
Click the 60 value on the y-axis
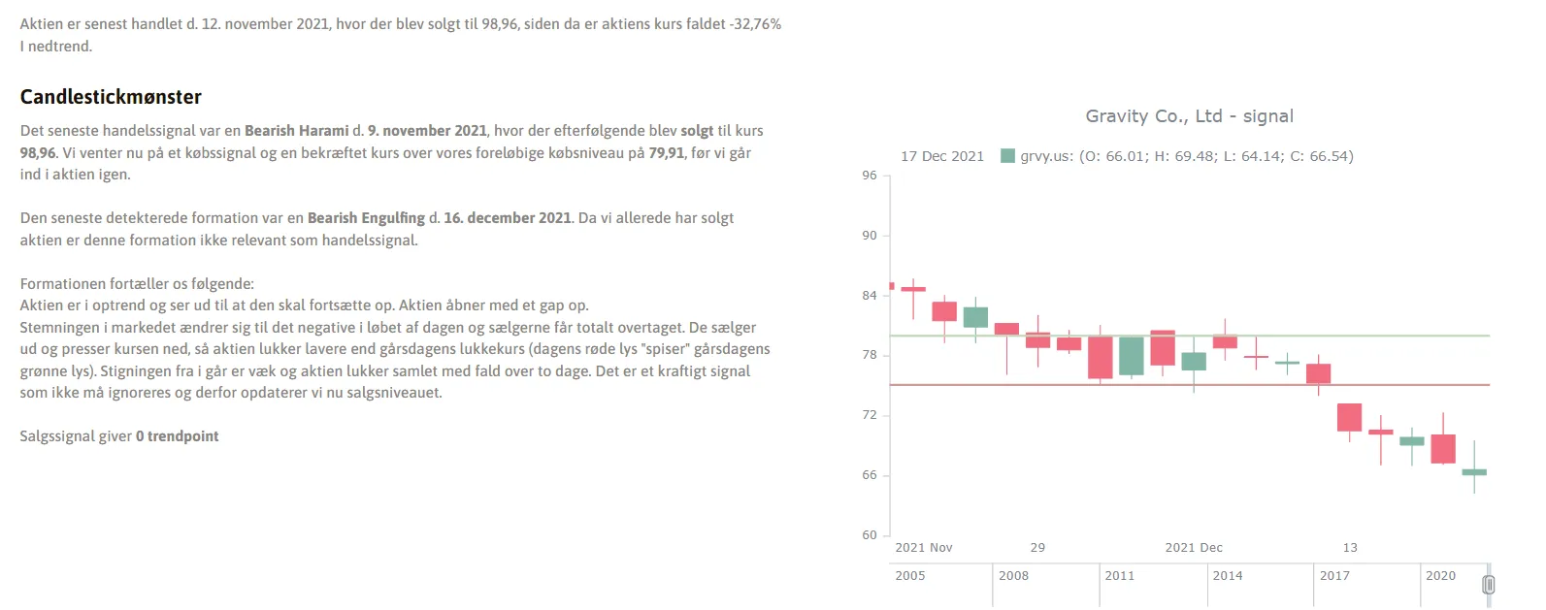point(870,535)
